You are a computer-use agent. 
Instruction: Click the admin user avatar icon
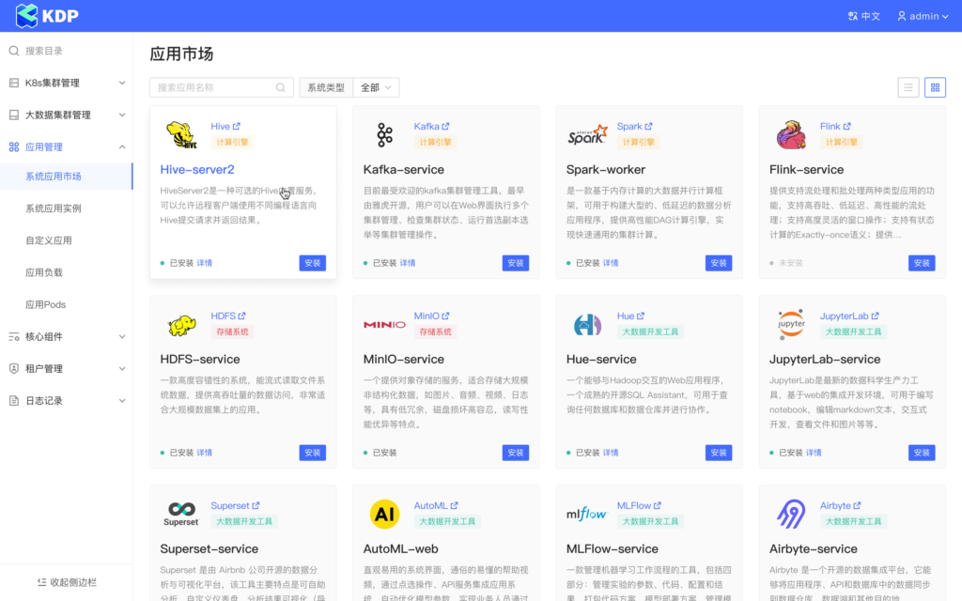click(901, 17)
